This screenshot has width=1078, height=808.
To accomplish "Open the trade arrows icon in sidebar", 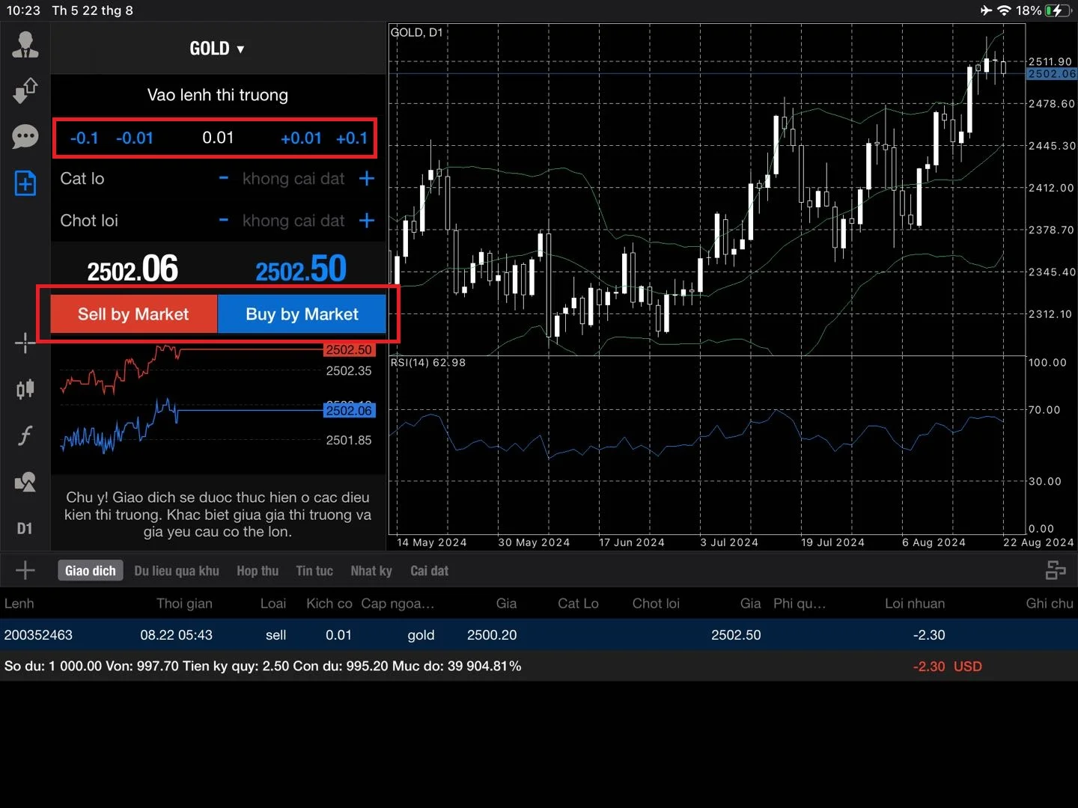I will (x=25, y=91).
